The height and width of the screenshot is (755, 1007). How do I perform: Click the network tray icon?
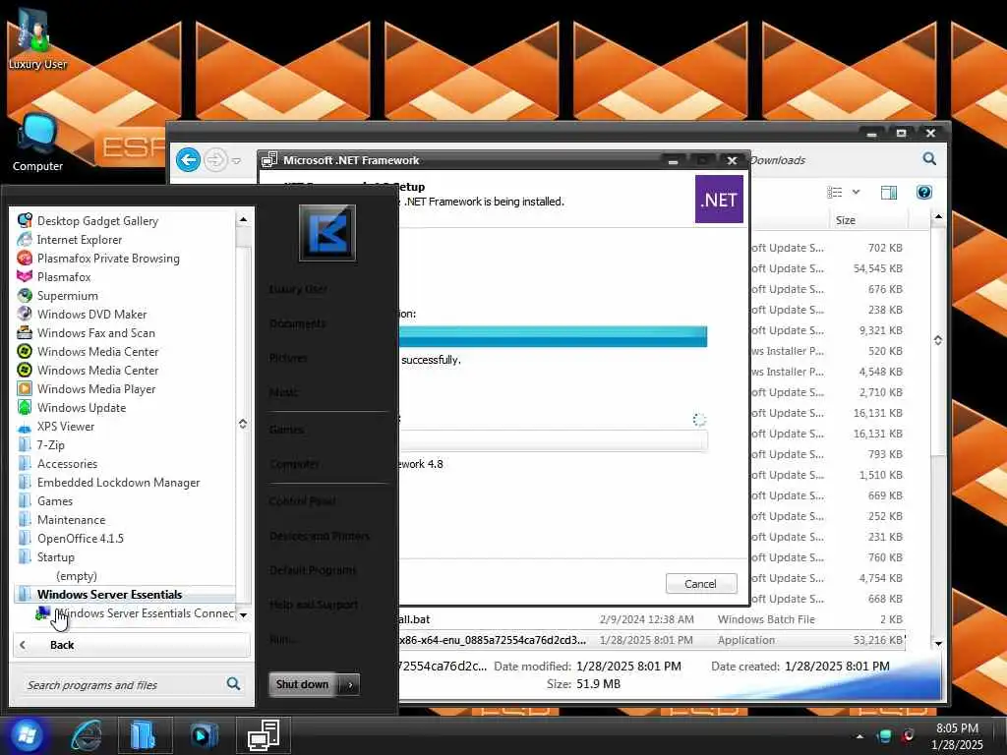[x=885, y=735]
